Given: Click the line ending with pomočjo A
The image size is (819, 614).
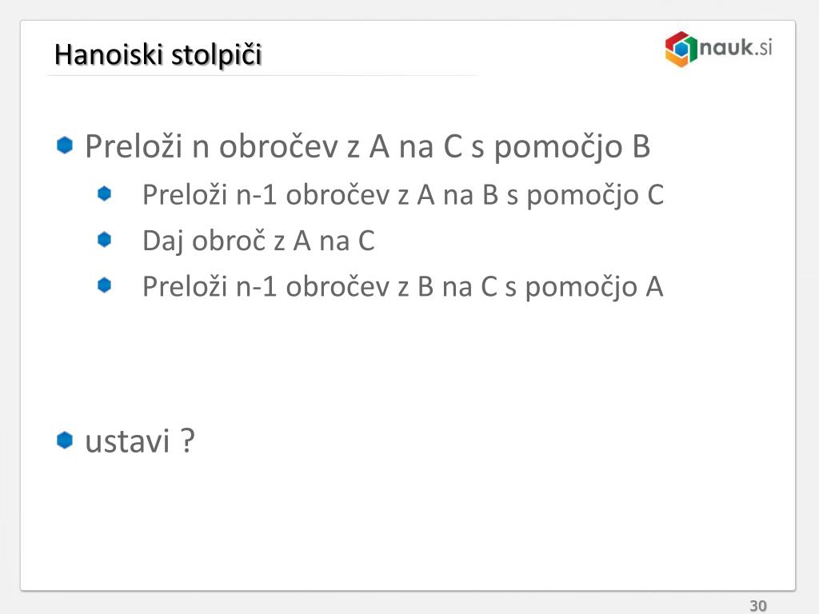Looking at the screenshot, I should [403, 287].
